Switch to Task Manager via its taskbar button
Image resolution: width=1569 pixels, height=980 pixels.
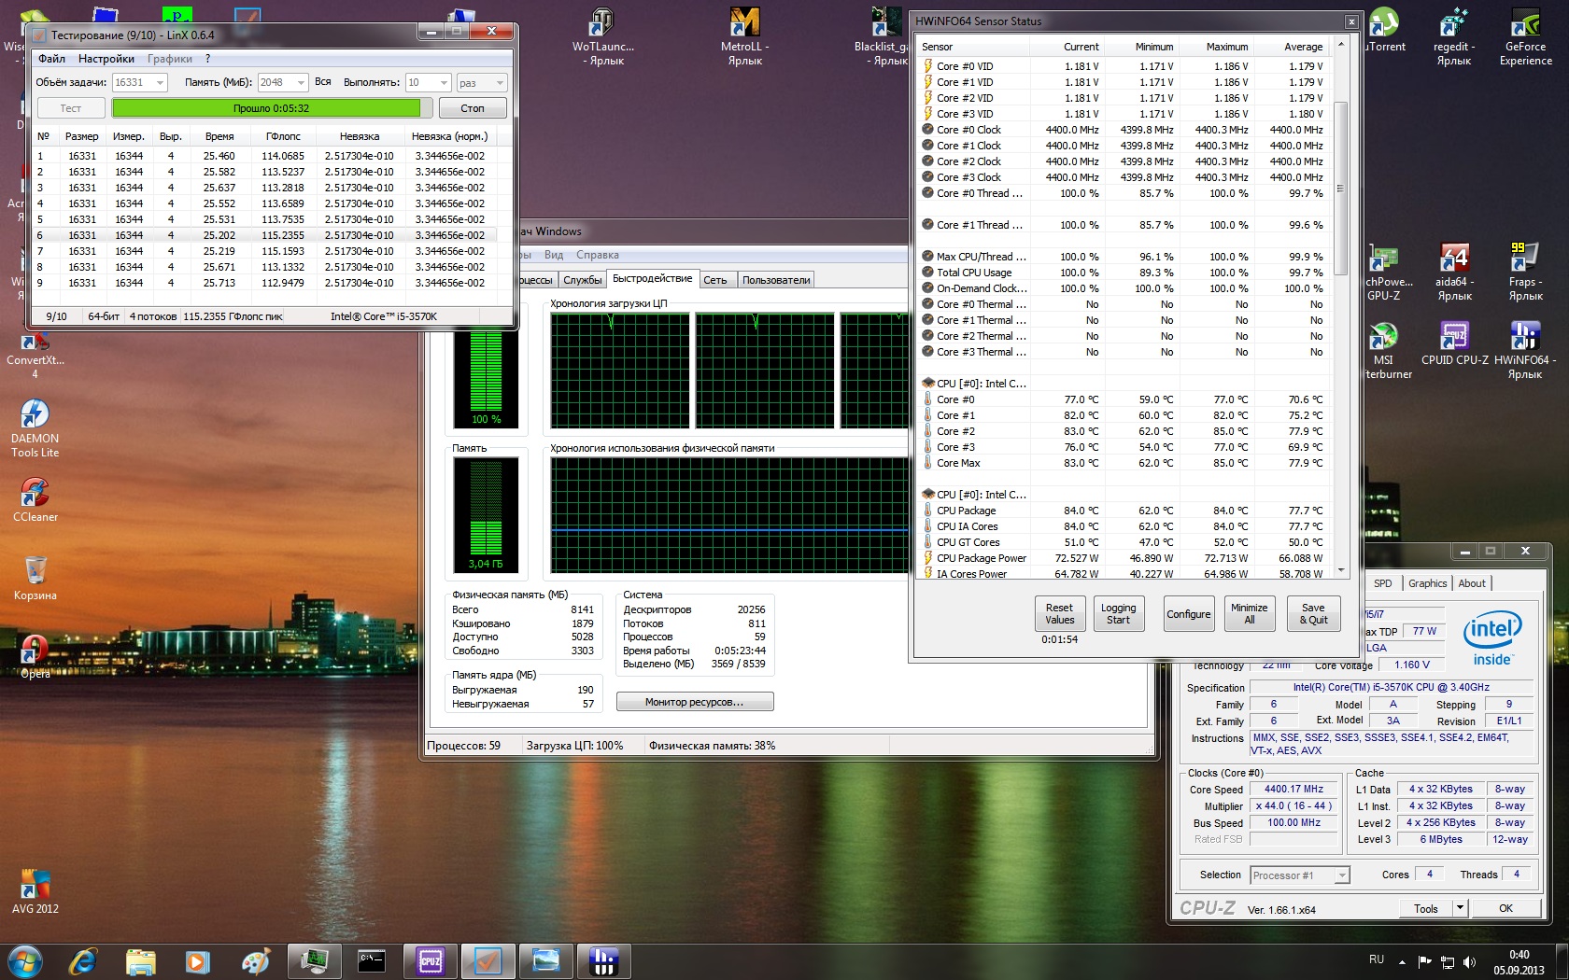(x=314, y=961)
